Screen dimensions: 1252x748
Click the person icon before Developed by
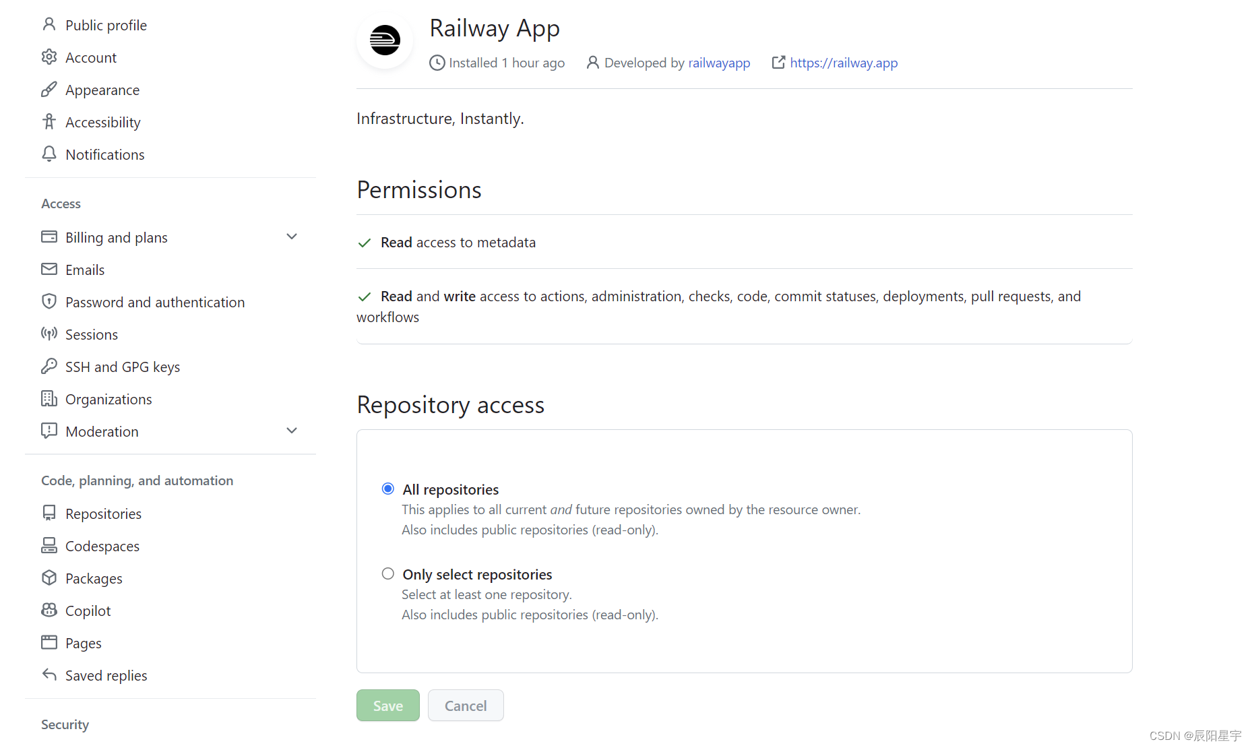coord(593,63)
